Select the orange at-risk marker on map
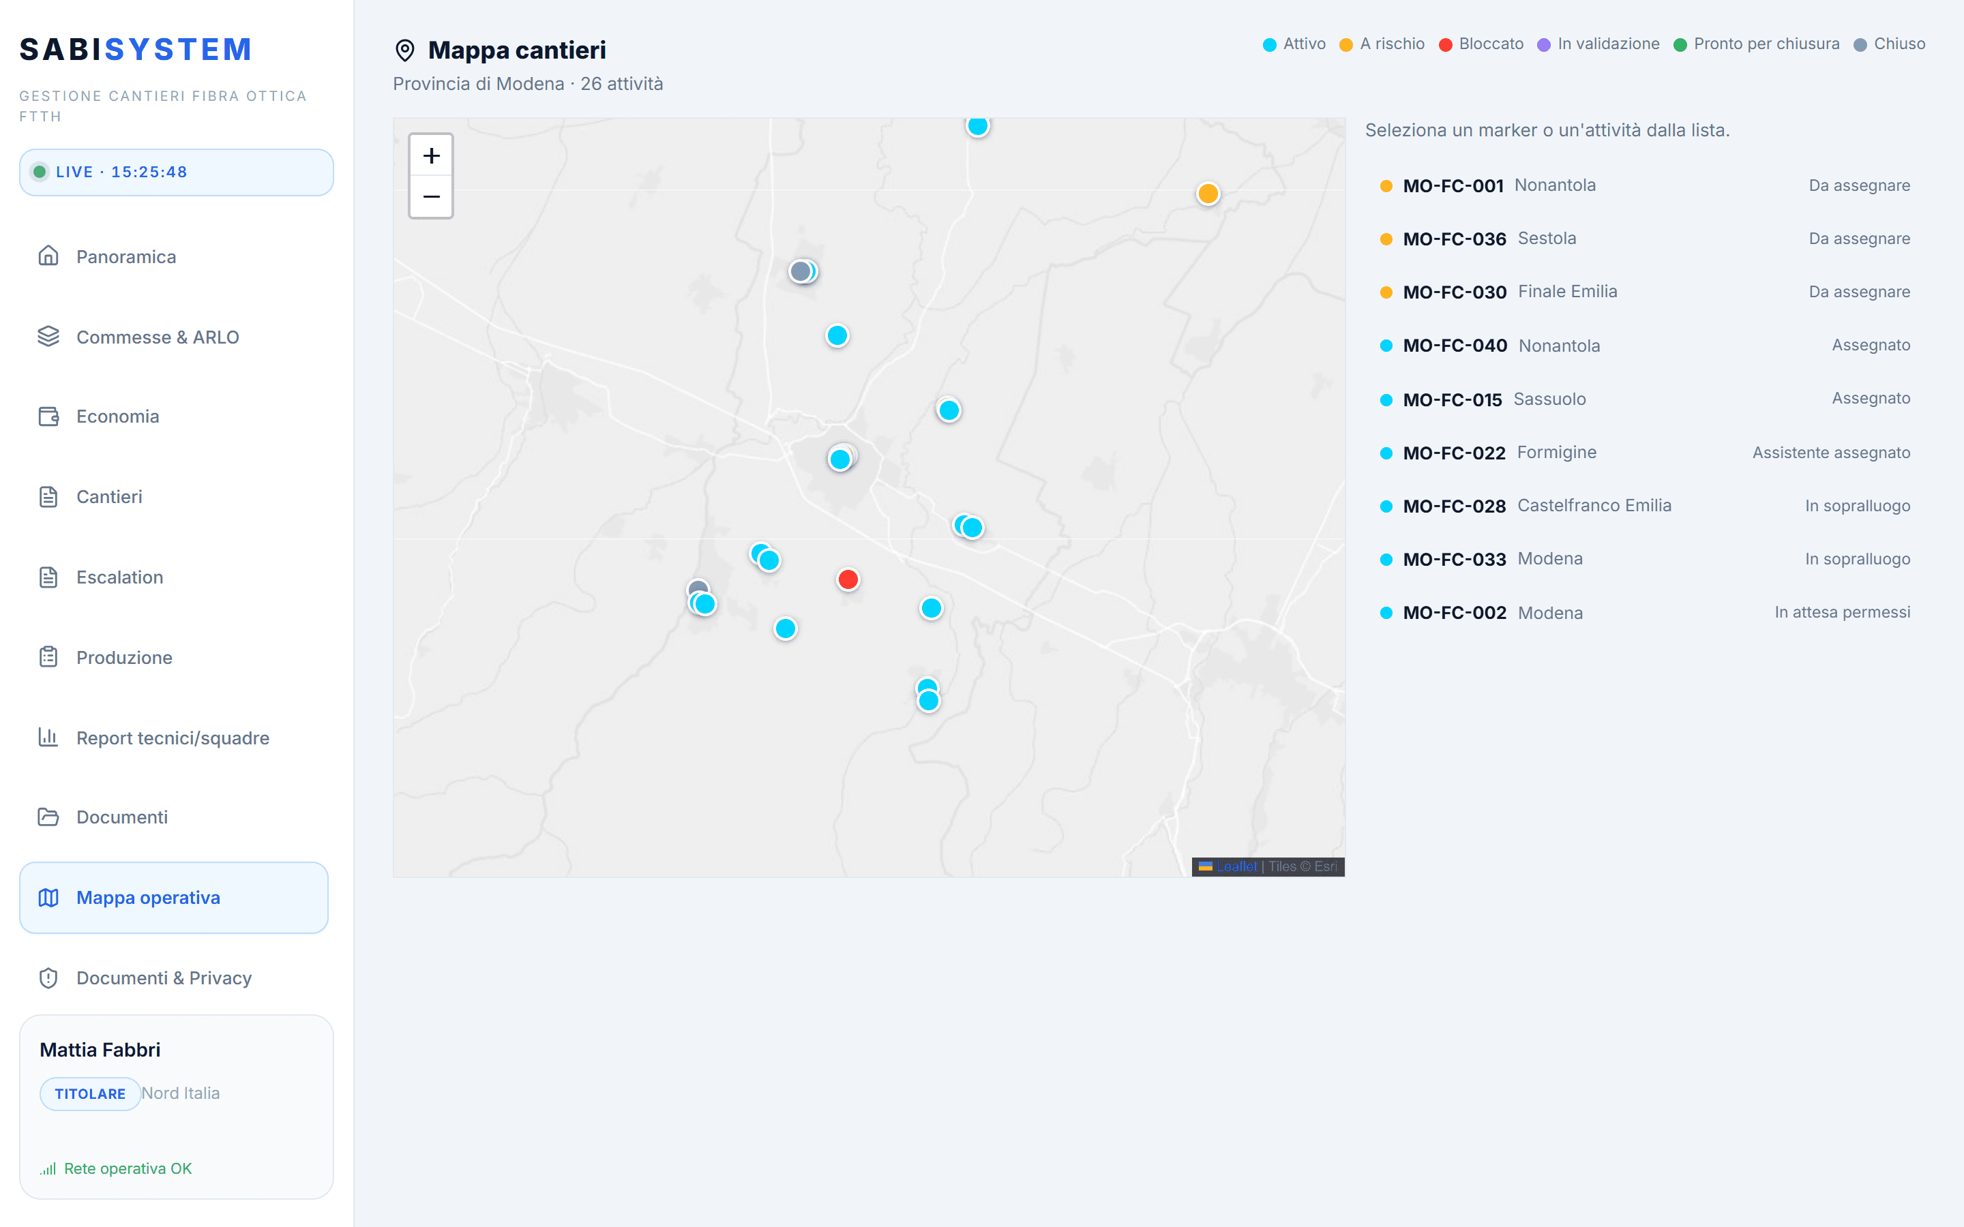The height and width of the screenshot is (1227, 1964). pyautogui.click(x=1208, y=194)
